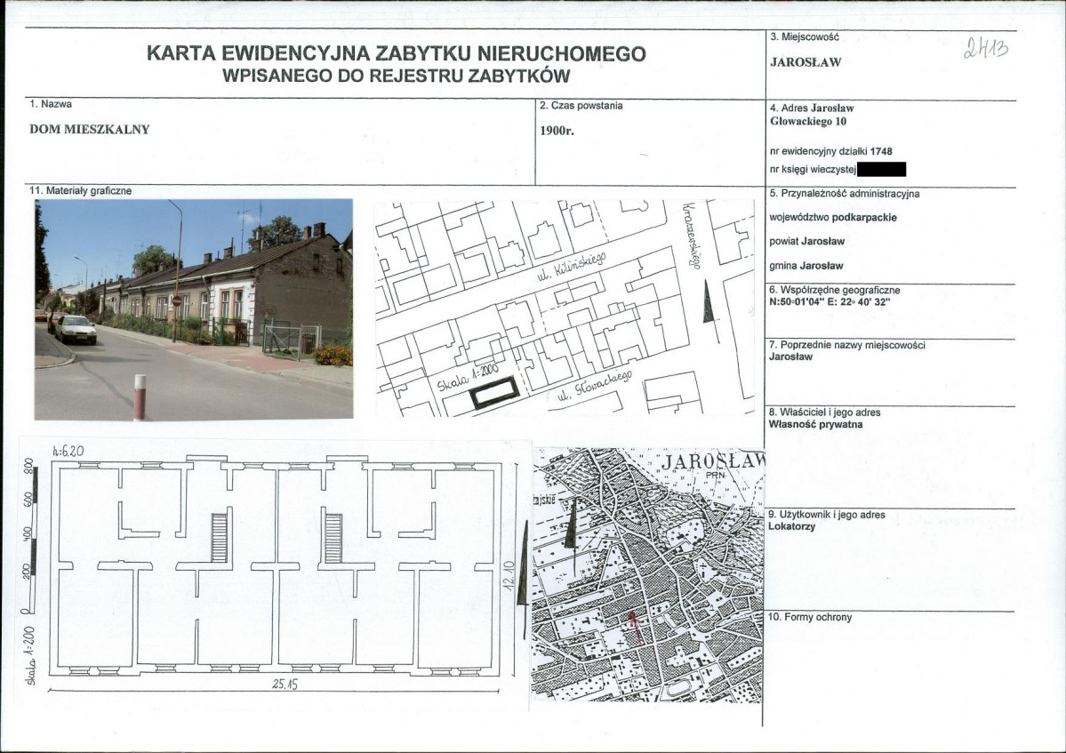Click 'województwo podkarpackie'
1066x753 pixels.
833,218
